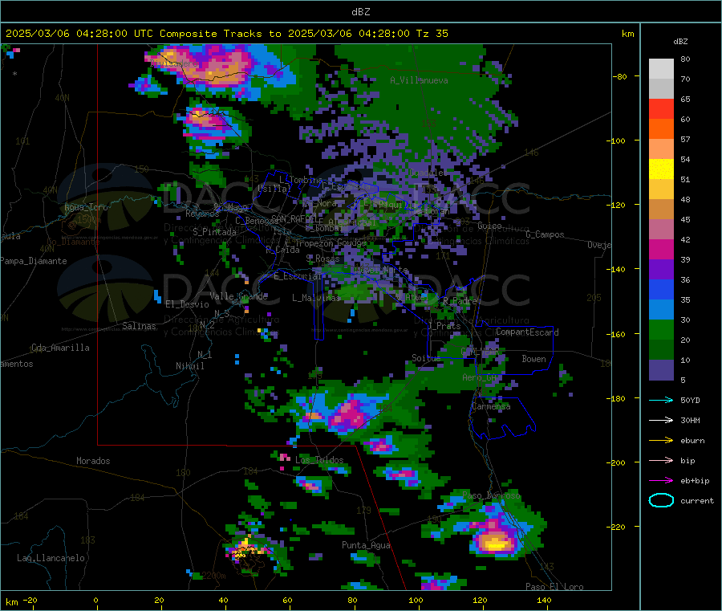Click the 'Morados' map label
Viewport: 722px width, 611px height.
point(93,461)
